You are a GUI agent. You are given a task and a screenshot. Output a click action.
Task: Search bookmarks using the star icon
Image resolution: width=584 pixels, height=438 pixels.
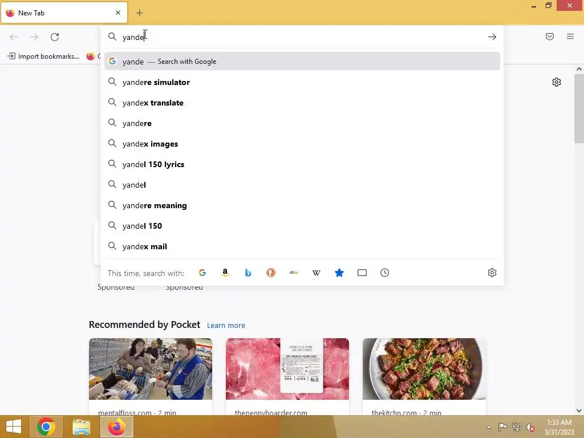[339, 273]
